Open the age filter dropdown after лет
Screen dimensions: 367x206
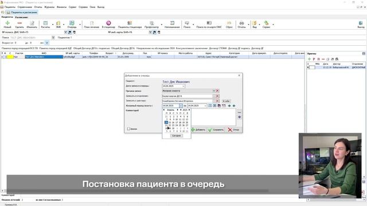47,43
